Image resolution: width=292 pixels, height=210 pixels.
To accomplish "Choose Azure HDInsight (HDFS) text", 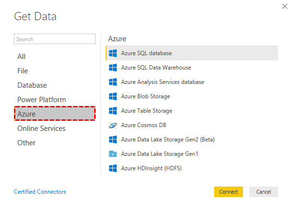I will tap(151, 168).
